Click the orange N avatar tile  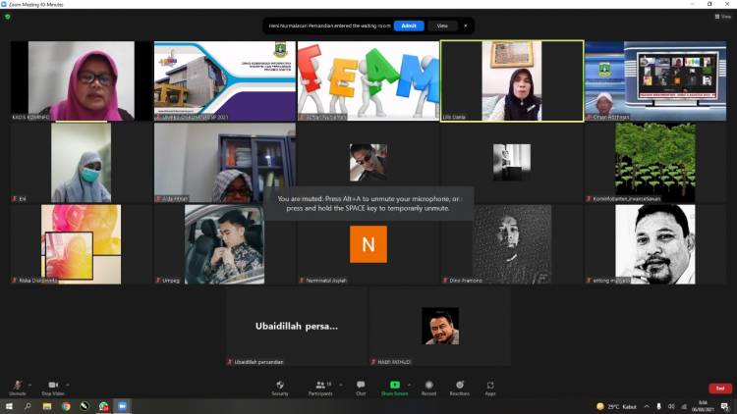[x=368, y=244]
